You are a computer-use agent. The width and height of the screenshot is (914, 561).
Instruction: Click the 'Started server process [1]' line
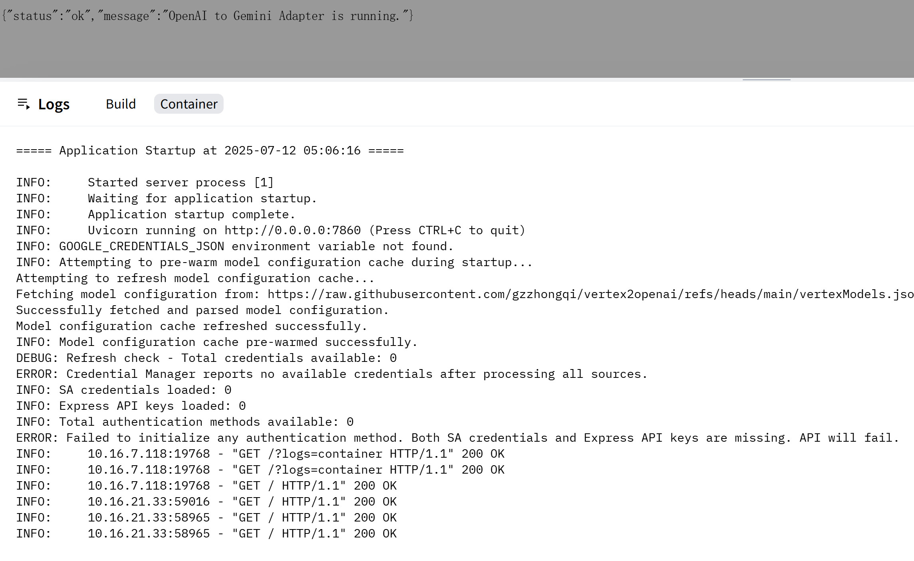(x=180, y=183)
